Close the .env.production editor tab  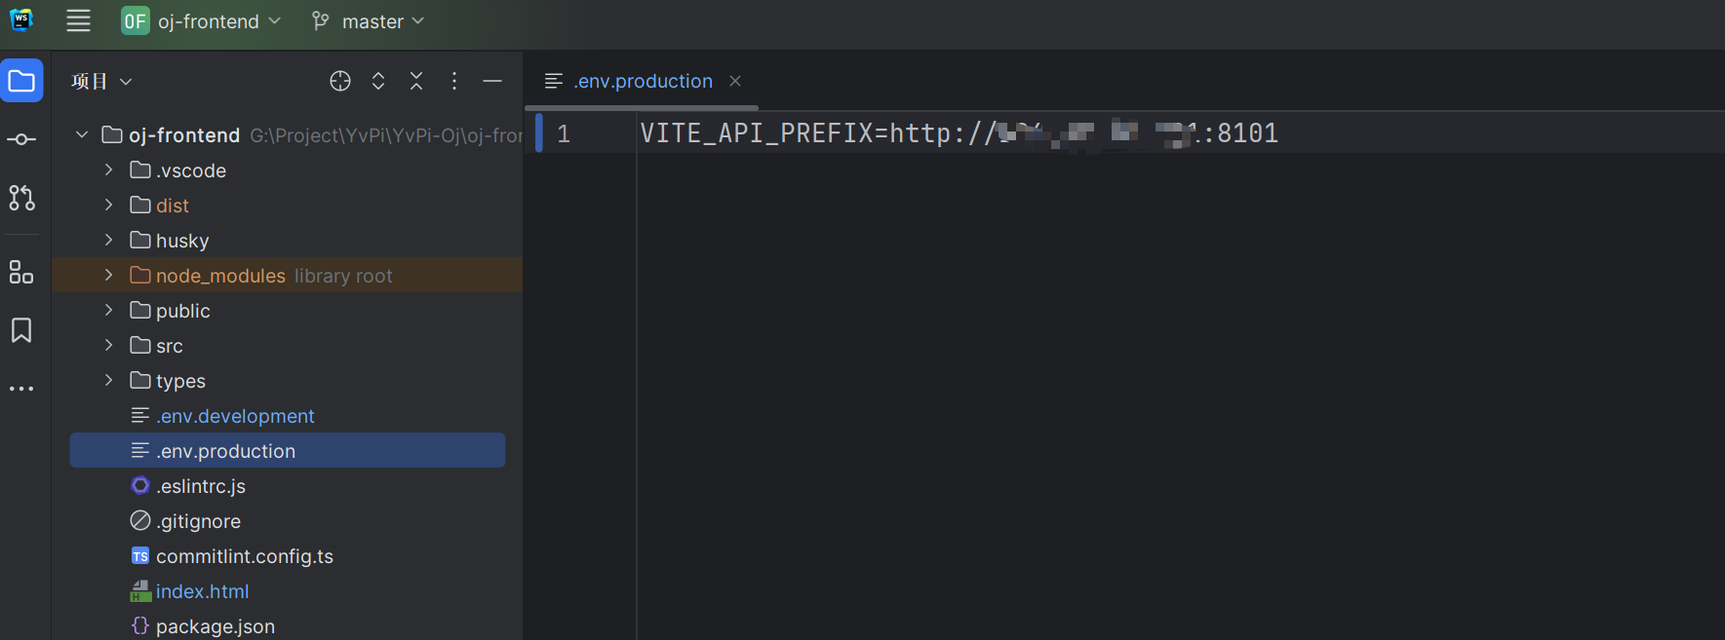pos(735,81)
